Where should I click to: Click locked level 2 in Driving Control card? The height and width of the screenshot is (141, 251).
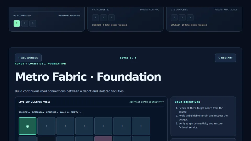pyautogui.click(x=104, y=17)
